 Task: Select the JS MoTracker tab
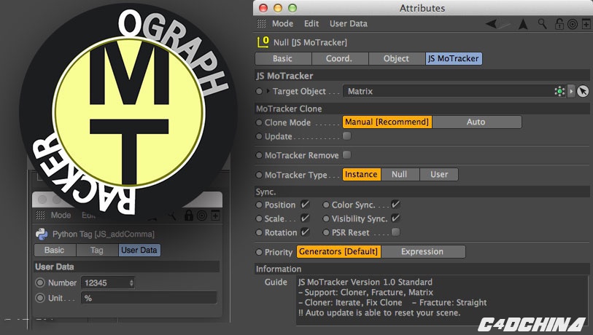(454, 58)
